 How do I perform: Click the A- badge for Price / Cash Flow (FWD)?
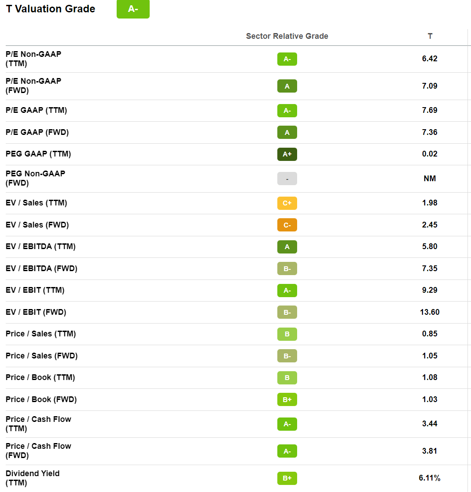(287, 451)
